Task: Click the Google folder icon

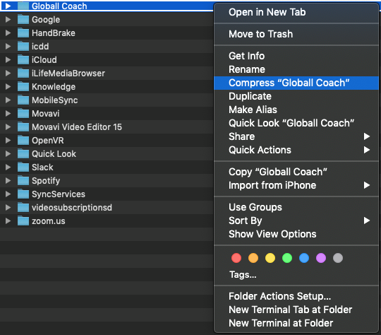Action: (x=23, y=20)
